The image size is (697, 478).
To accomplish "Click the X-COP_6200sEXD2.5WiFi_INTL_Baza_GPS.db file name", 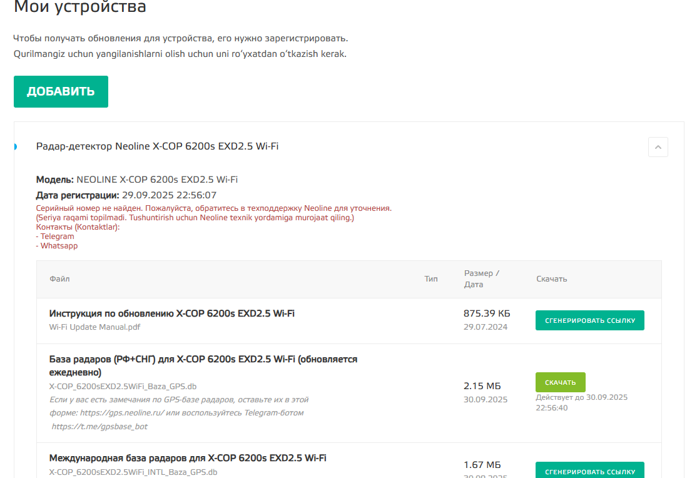I will 133,472.
